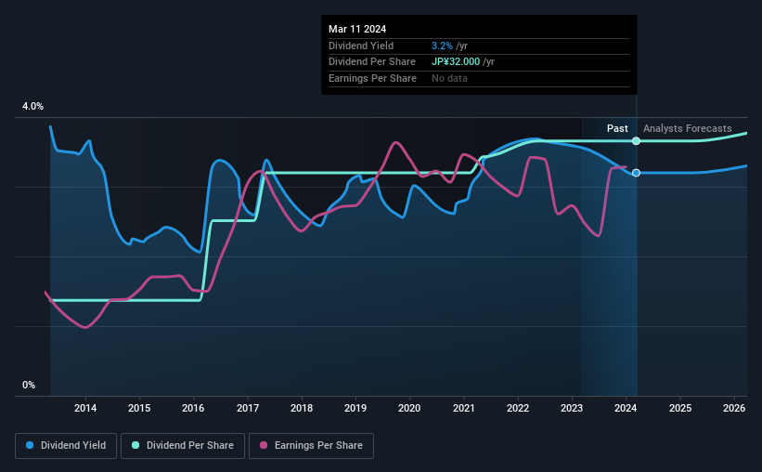
Task: Click the 'JP¥32.000' dividend per share value
Action: pyautogui.click(x=456, y=62)
